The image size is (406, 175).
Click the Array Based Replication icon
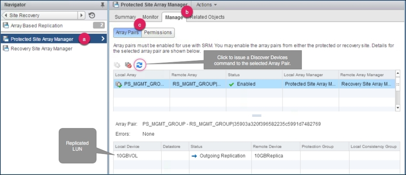pos(6,26)
